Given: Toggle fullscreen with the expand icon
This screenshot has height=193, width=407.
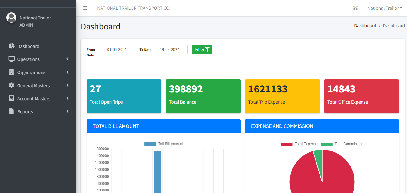Looking at the screenshot, I should pyautogui.click(x=355, y=8).
